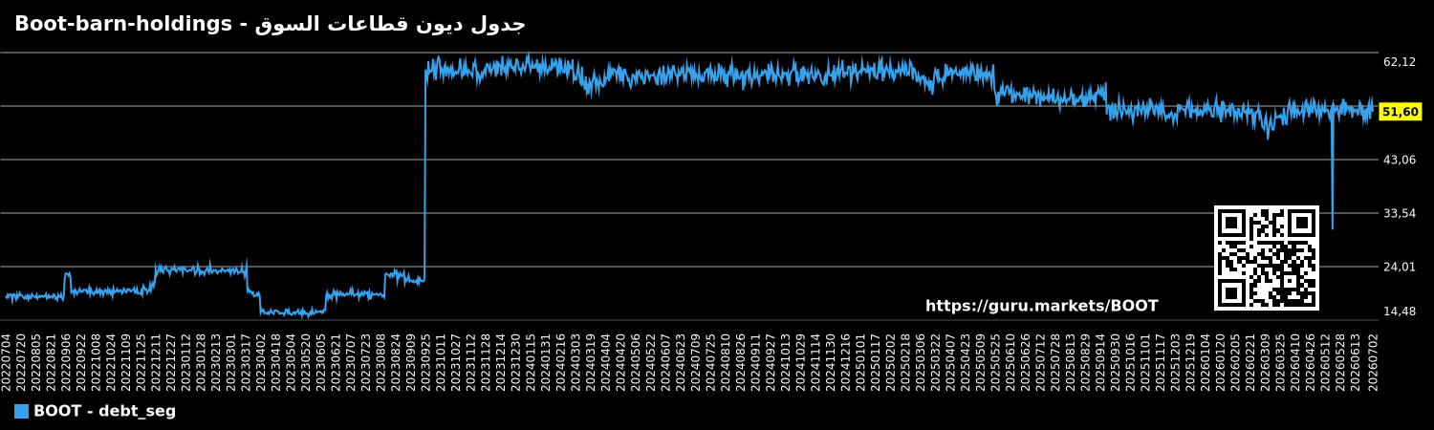
Task: Select the 20260702 date label
Action: pos(1374,361)
